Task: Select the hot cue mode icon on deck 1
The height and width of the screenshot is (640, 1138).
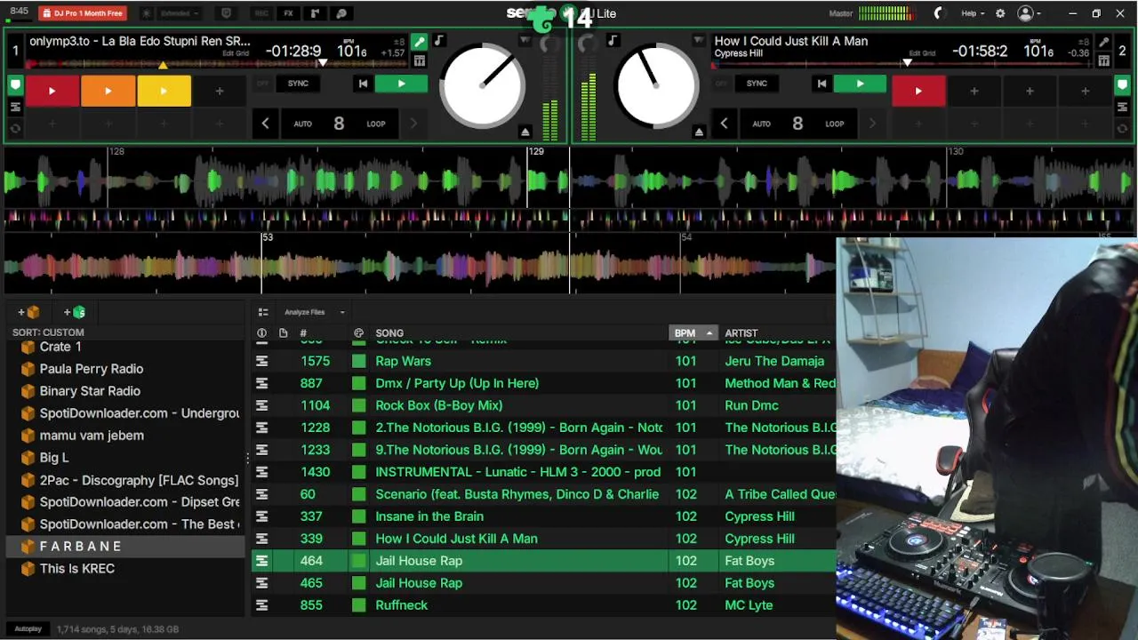Action: 15,85
